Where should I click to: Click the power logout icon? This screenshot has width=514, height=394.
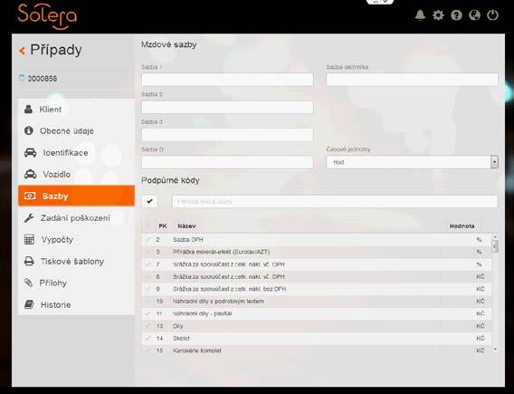(x=492, y=15)
